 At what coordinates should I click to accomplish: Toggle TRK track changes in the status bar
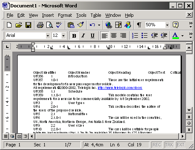click(x=169, y=145)
